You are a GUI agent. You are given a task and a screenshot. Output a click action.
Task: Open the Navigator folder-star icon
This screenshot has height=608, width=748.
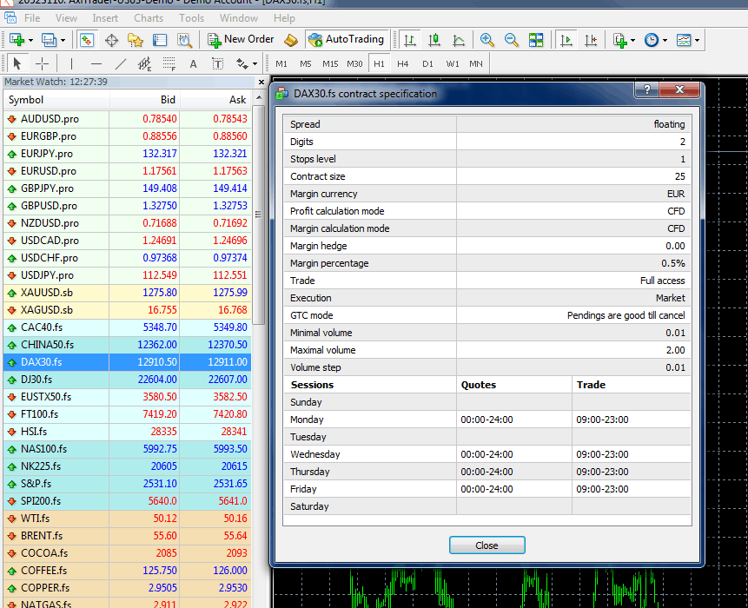coord(136,40)
